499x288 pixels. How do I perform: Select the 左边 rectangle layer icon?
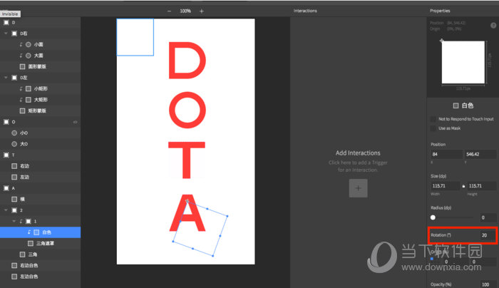point(14,177)
